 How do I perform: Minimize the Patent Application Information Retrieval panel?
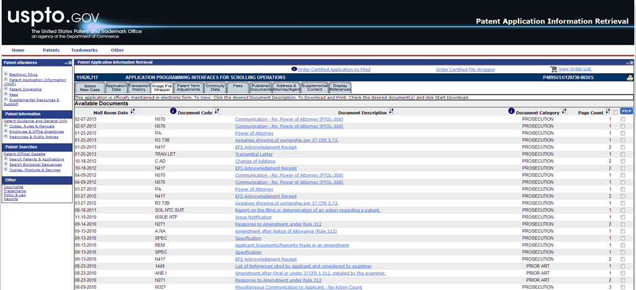pyautogui.click(x=627, y=63)
